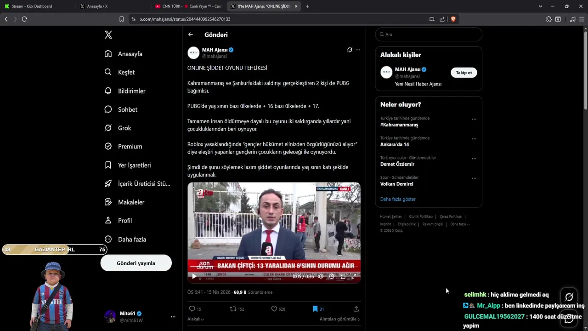
Task: Expand the Alakalı sort dropdown
Action: [196, 319]
